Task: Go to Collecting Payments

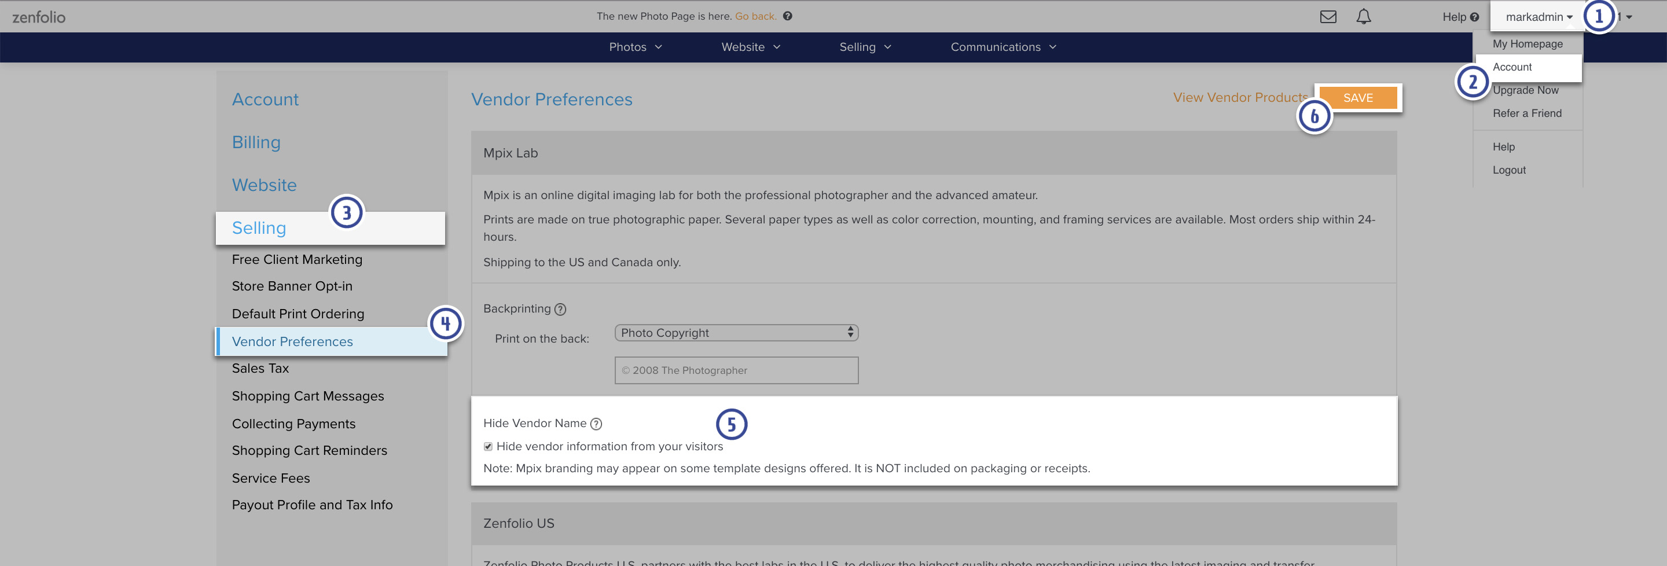Action: [x=294, y=424]
